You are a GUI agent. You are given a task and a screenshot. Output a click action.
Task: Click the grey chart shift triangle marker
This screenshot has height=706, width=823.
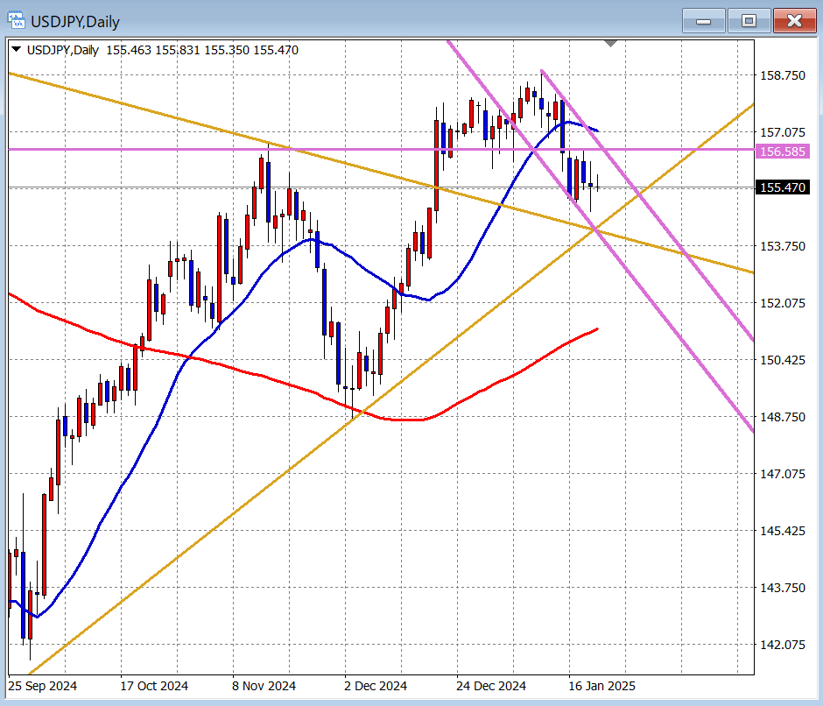click(x=611, y=43)
